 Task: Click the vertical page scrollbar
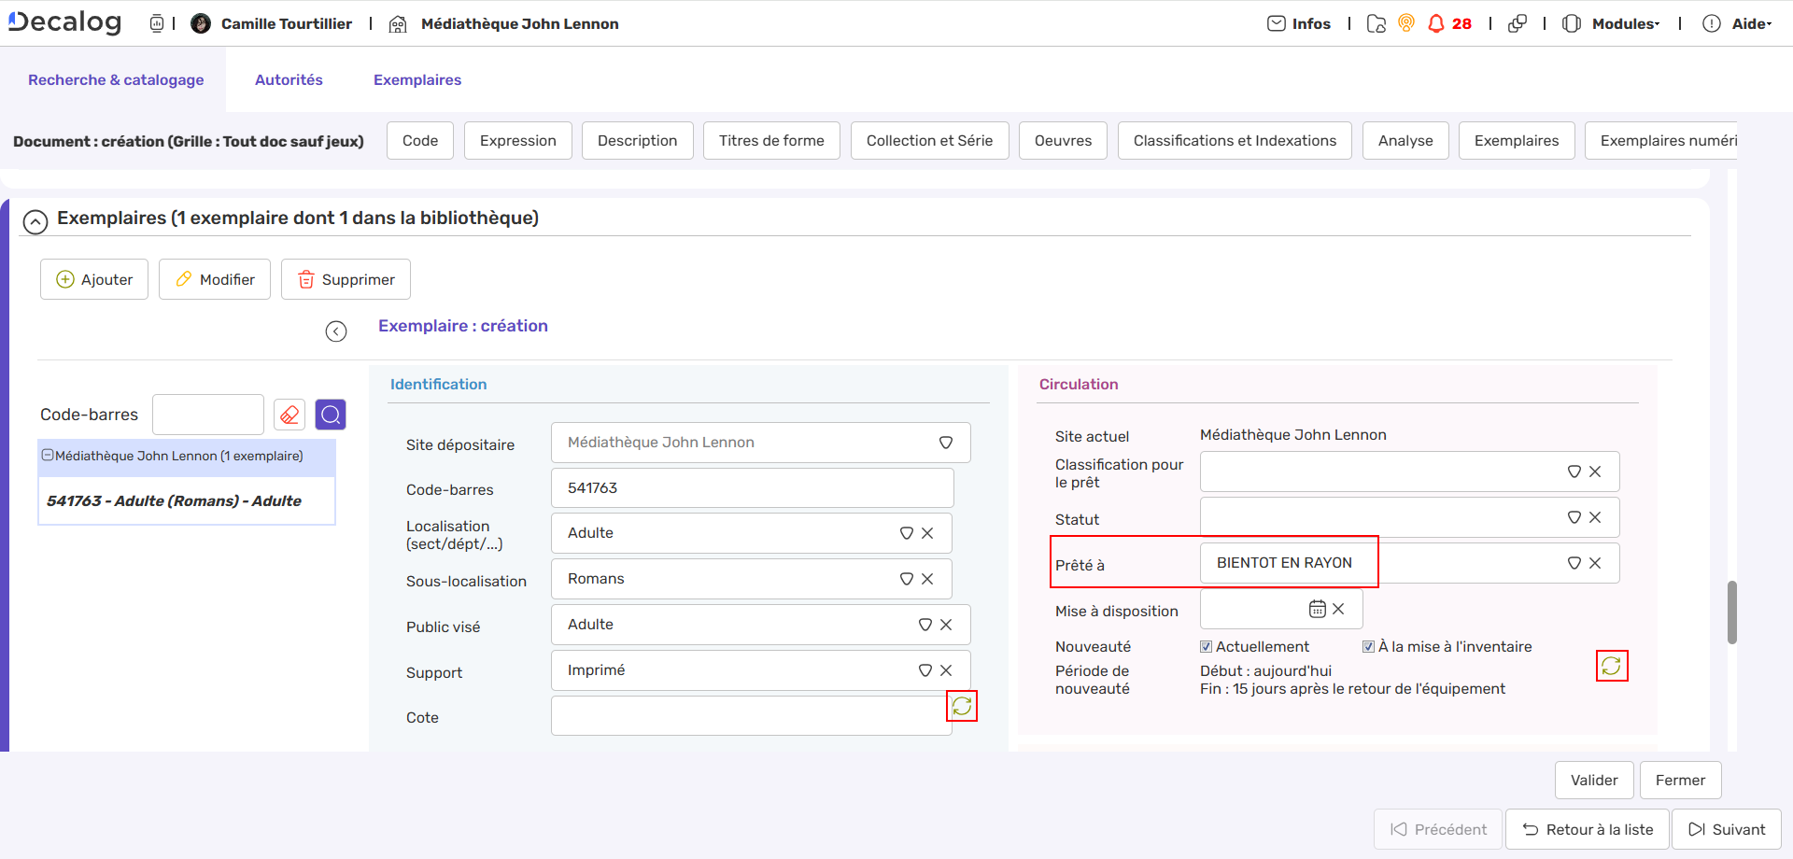point(1731,613)
